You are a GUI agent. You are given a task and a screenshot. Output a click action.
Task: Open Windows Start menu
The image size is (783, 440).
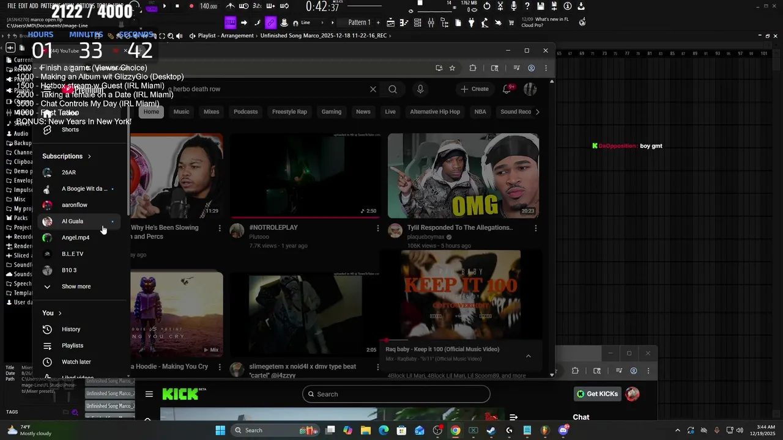click(220, 430)
